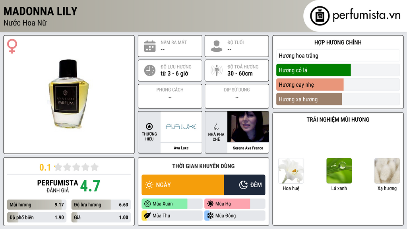Click the clock icon for Độ lưu hương
This screenshot has width=407, height=229.
coord(150,70)
